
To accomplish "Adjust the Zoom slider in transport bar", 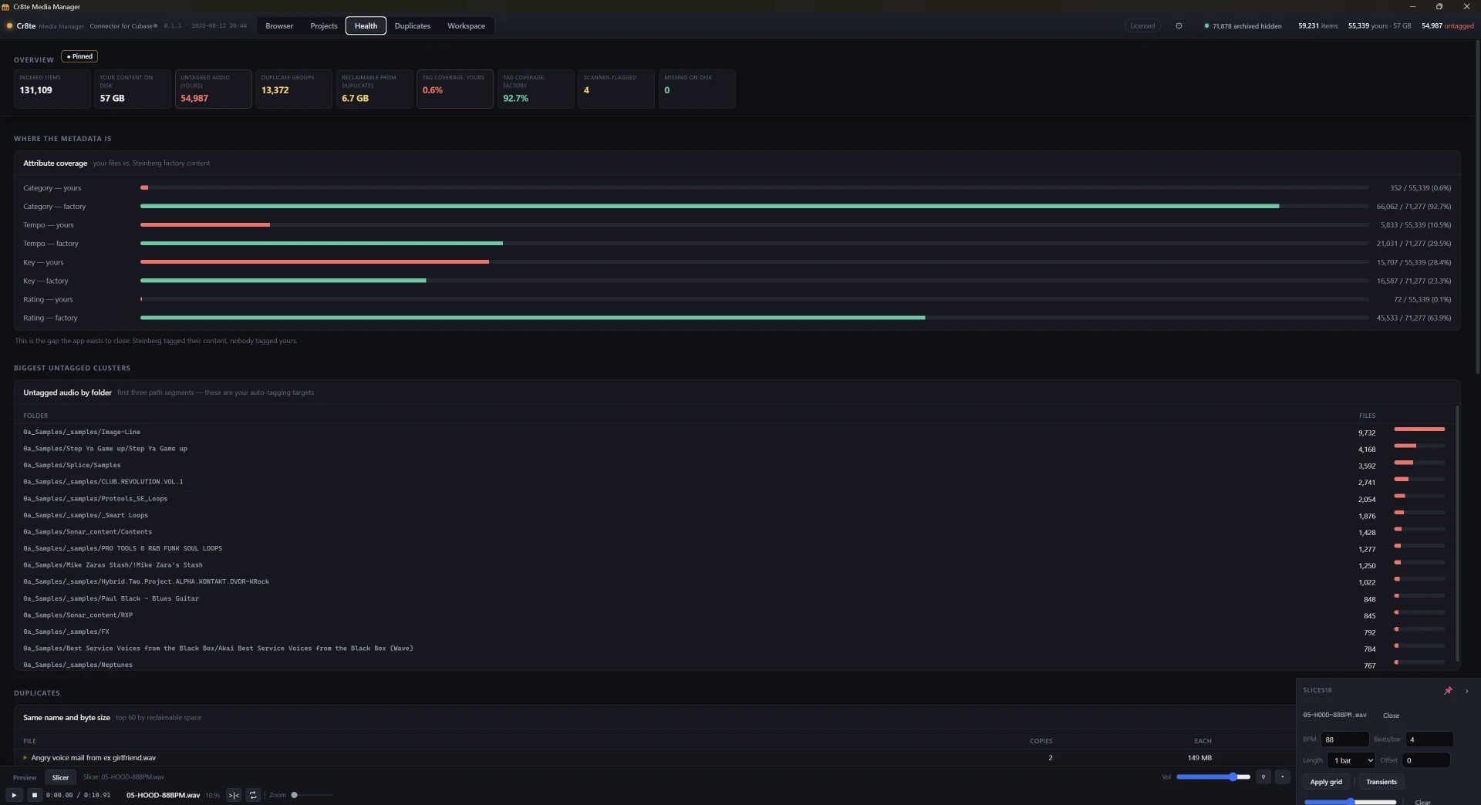I will 312,795.
